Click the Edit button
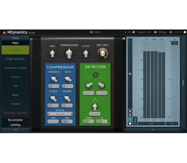This screenshot has height=163, width=187. 149,32
